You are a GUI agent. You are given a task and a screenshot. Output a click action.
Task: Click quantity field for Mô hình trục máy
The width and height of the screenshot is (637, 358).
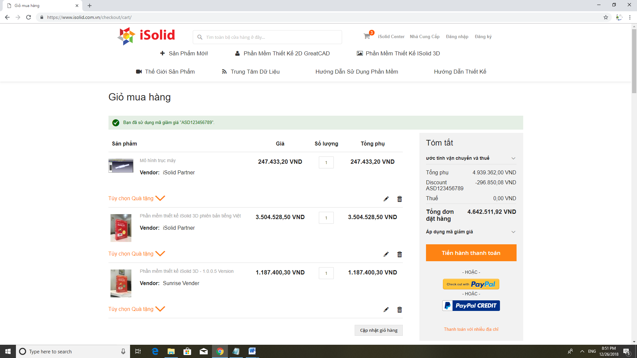326,162
